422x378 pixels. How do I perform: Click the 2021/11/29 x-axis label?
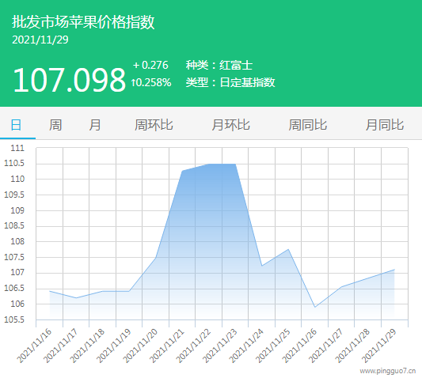point(379,346)
